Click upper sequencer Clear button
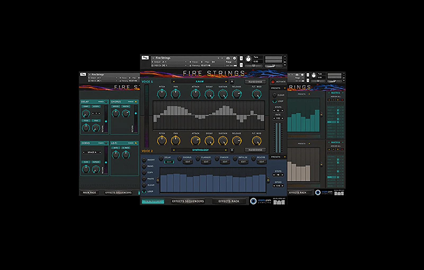This screenshot has width=424, height=270. coord(275,95)
